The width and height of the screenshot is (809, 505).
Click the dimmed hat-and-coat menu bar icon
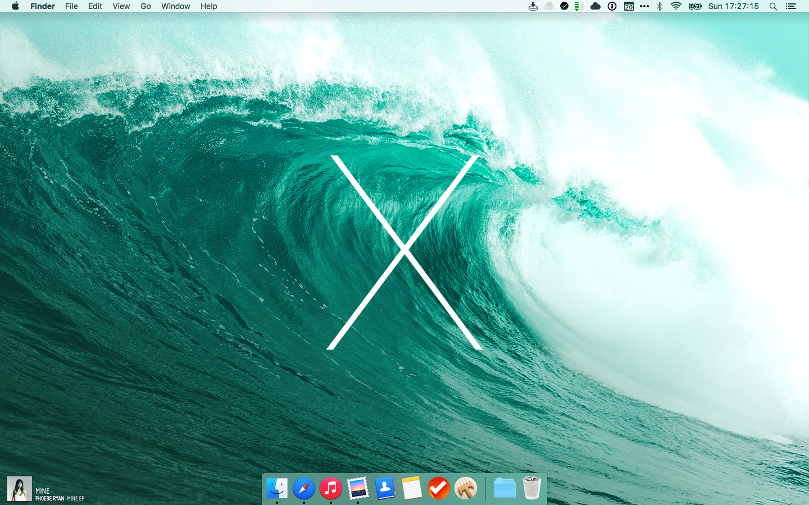coord(549,6)
